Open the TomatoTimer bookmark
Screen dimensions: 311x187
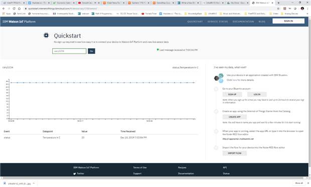[149, 13]
